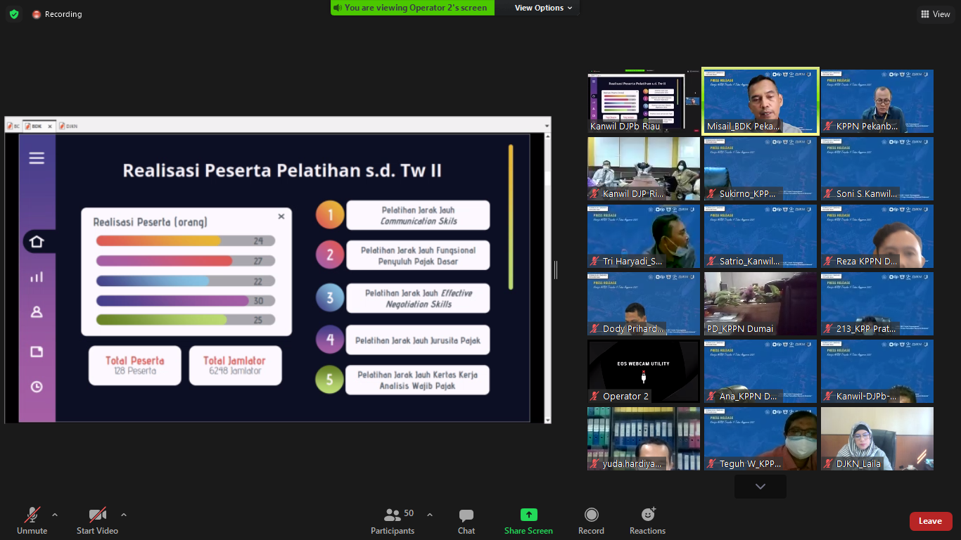Switch to the DJKN tab
This screenshot has height=540, width=961.
(68, 127)
